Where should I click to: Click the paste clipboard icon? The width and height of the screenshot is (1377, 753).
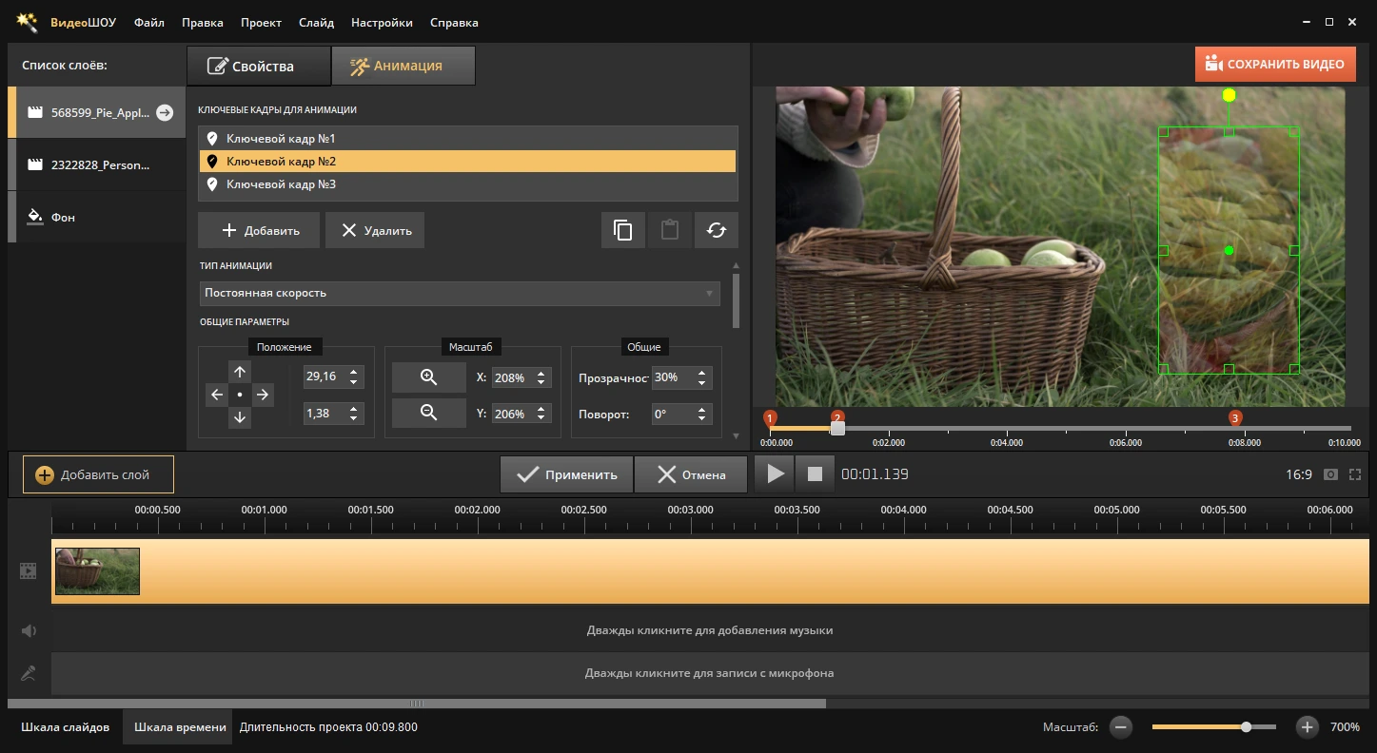click(x=670, y=230)
